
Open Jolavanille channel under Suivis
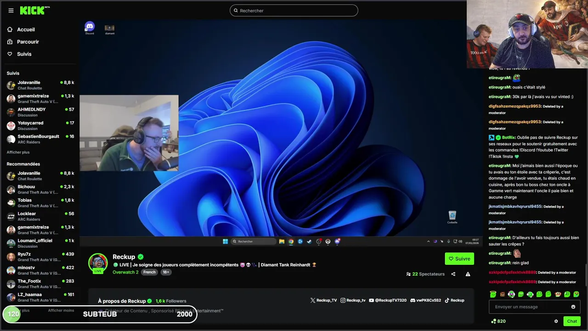coord(40,85)
